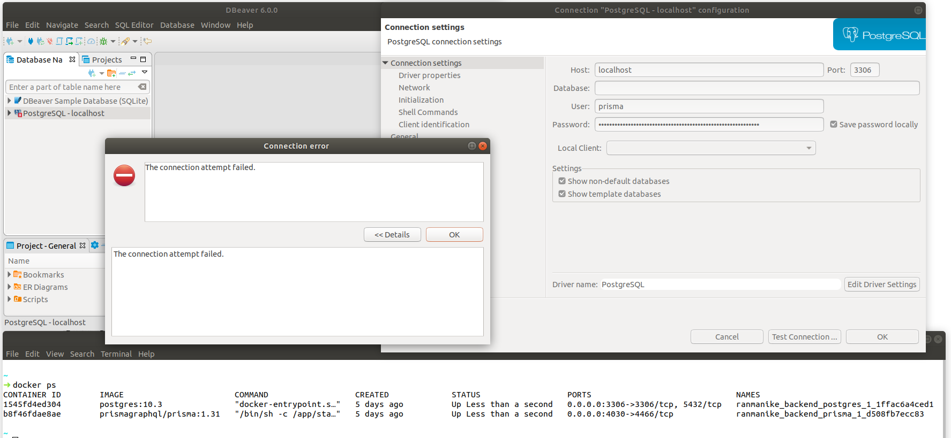951x438 pixels.
Task: Click the Host input field
Action: [x=709, y=70]
